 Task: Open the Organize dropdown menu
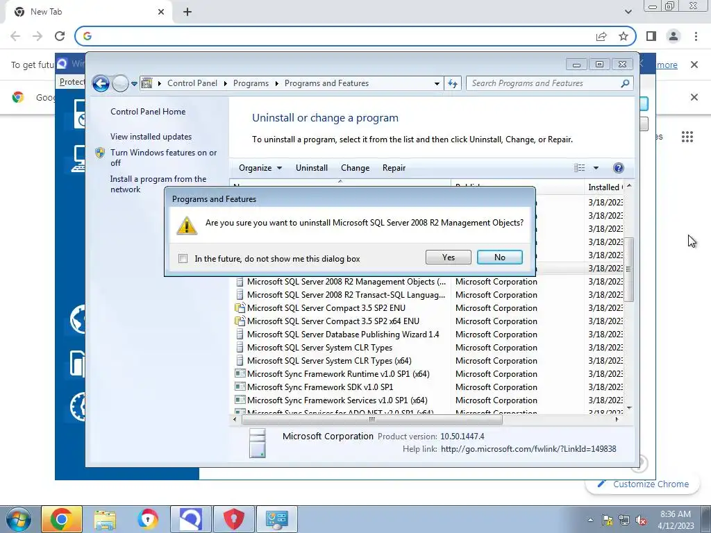260,168
